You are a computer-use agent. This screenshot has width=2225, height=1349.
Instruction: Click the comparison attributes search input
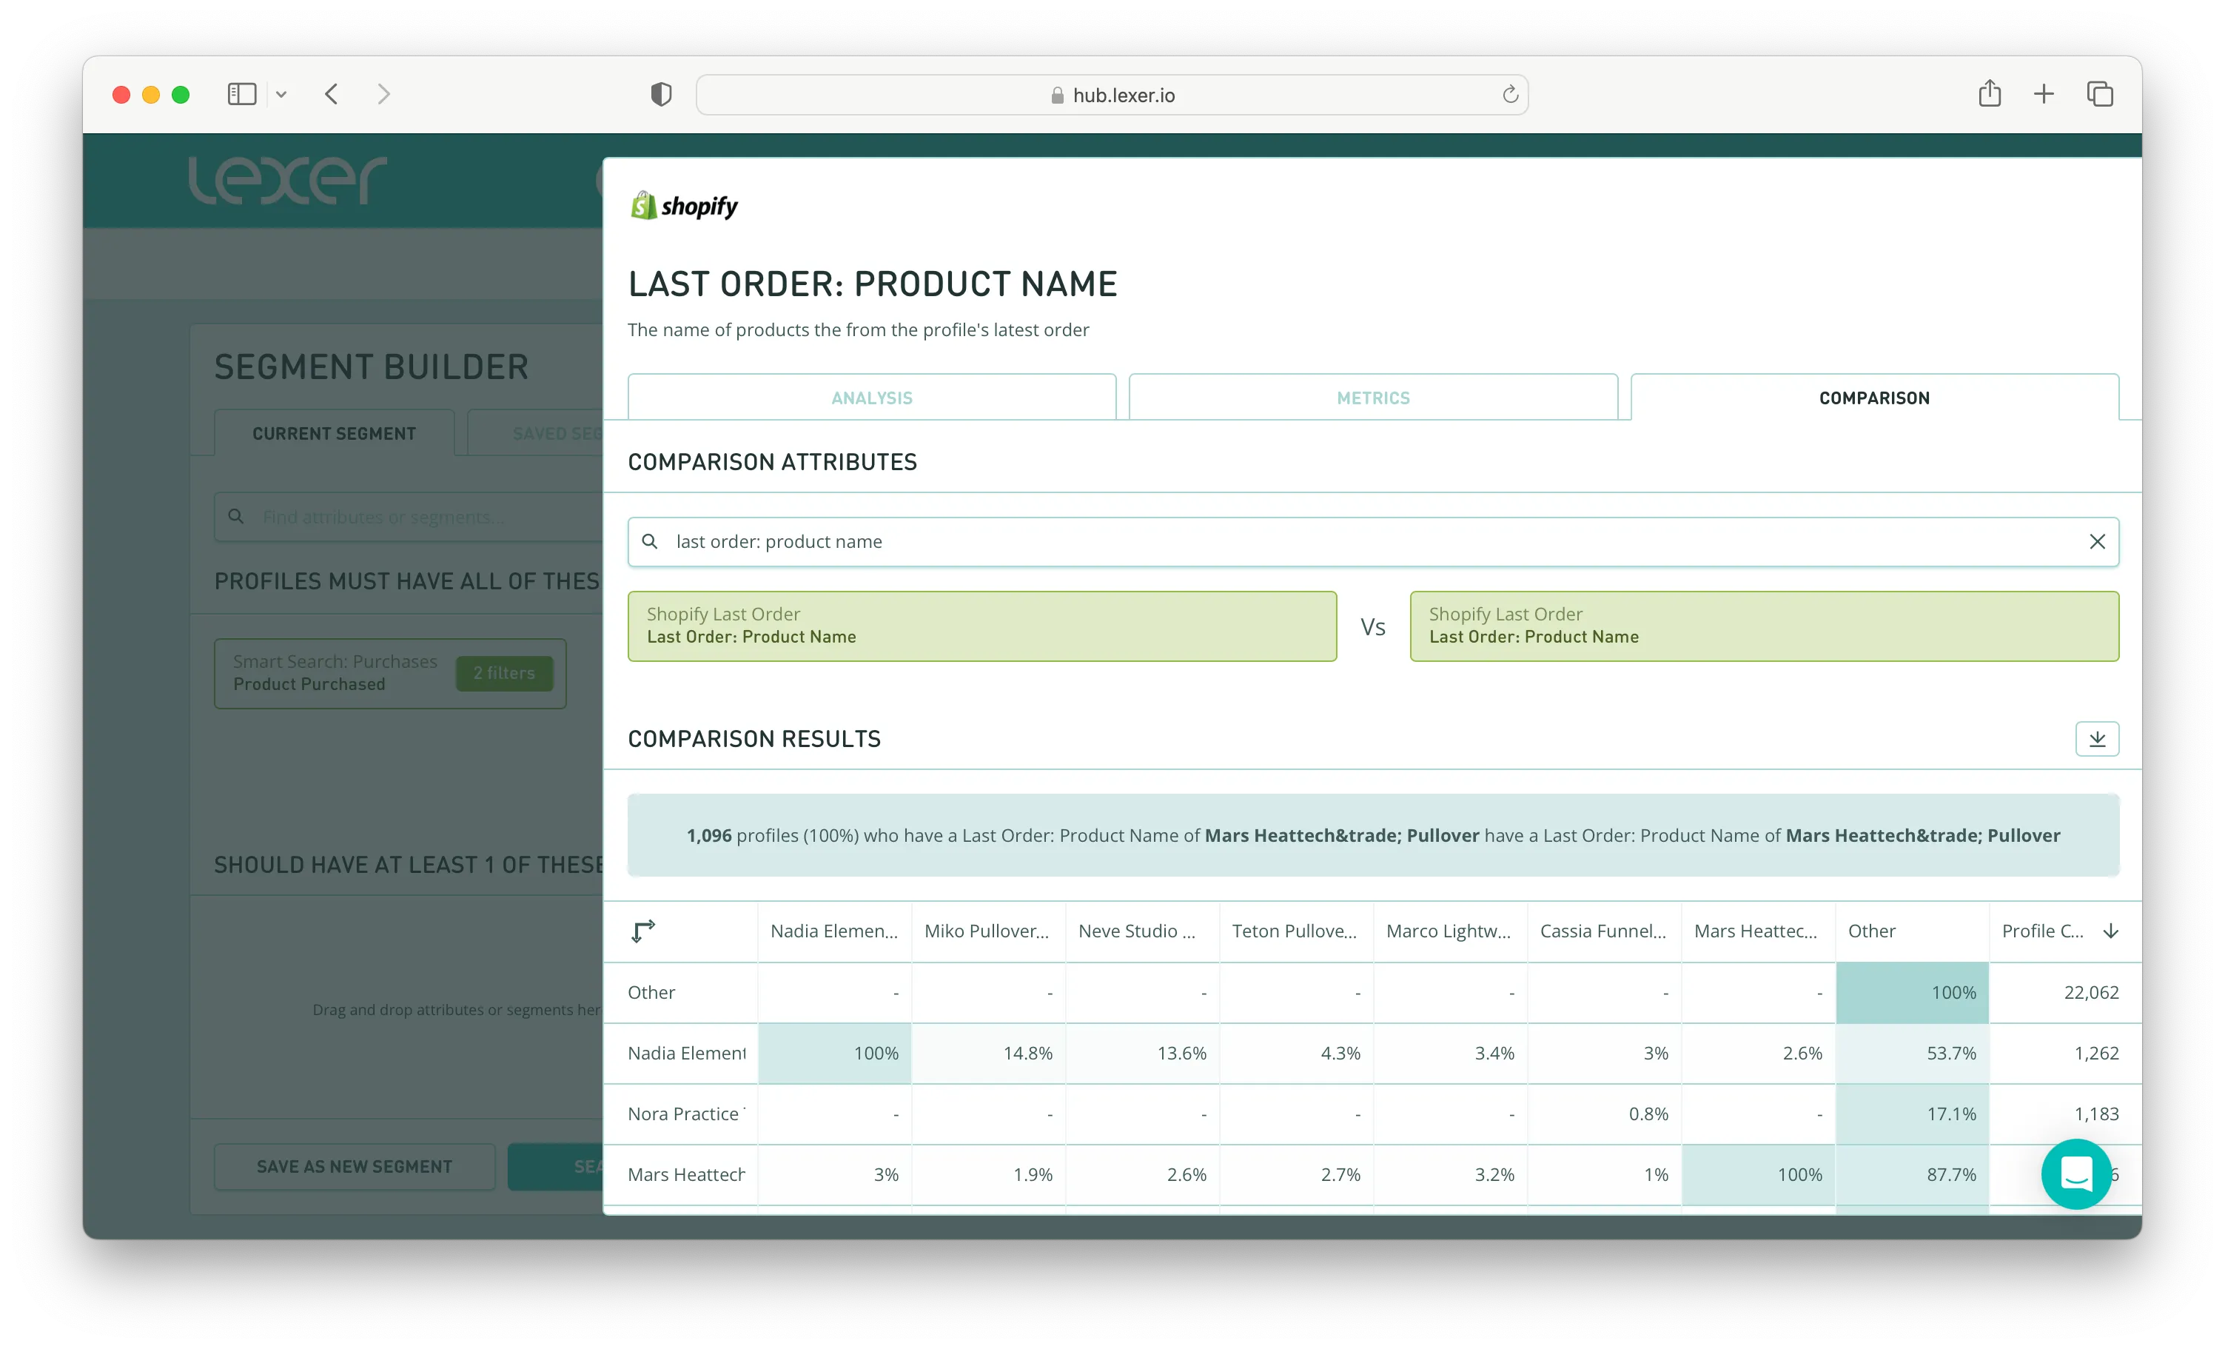1355,541
